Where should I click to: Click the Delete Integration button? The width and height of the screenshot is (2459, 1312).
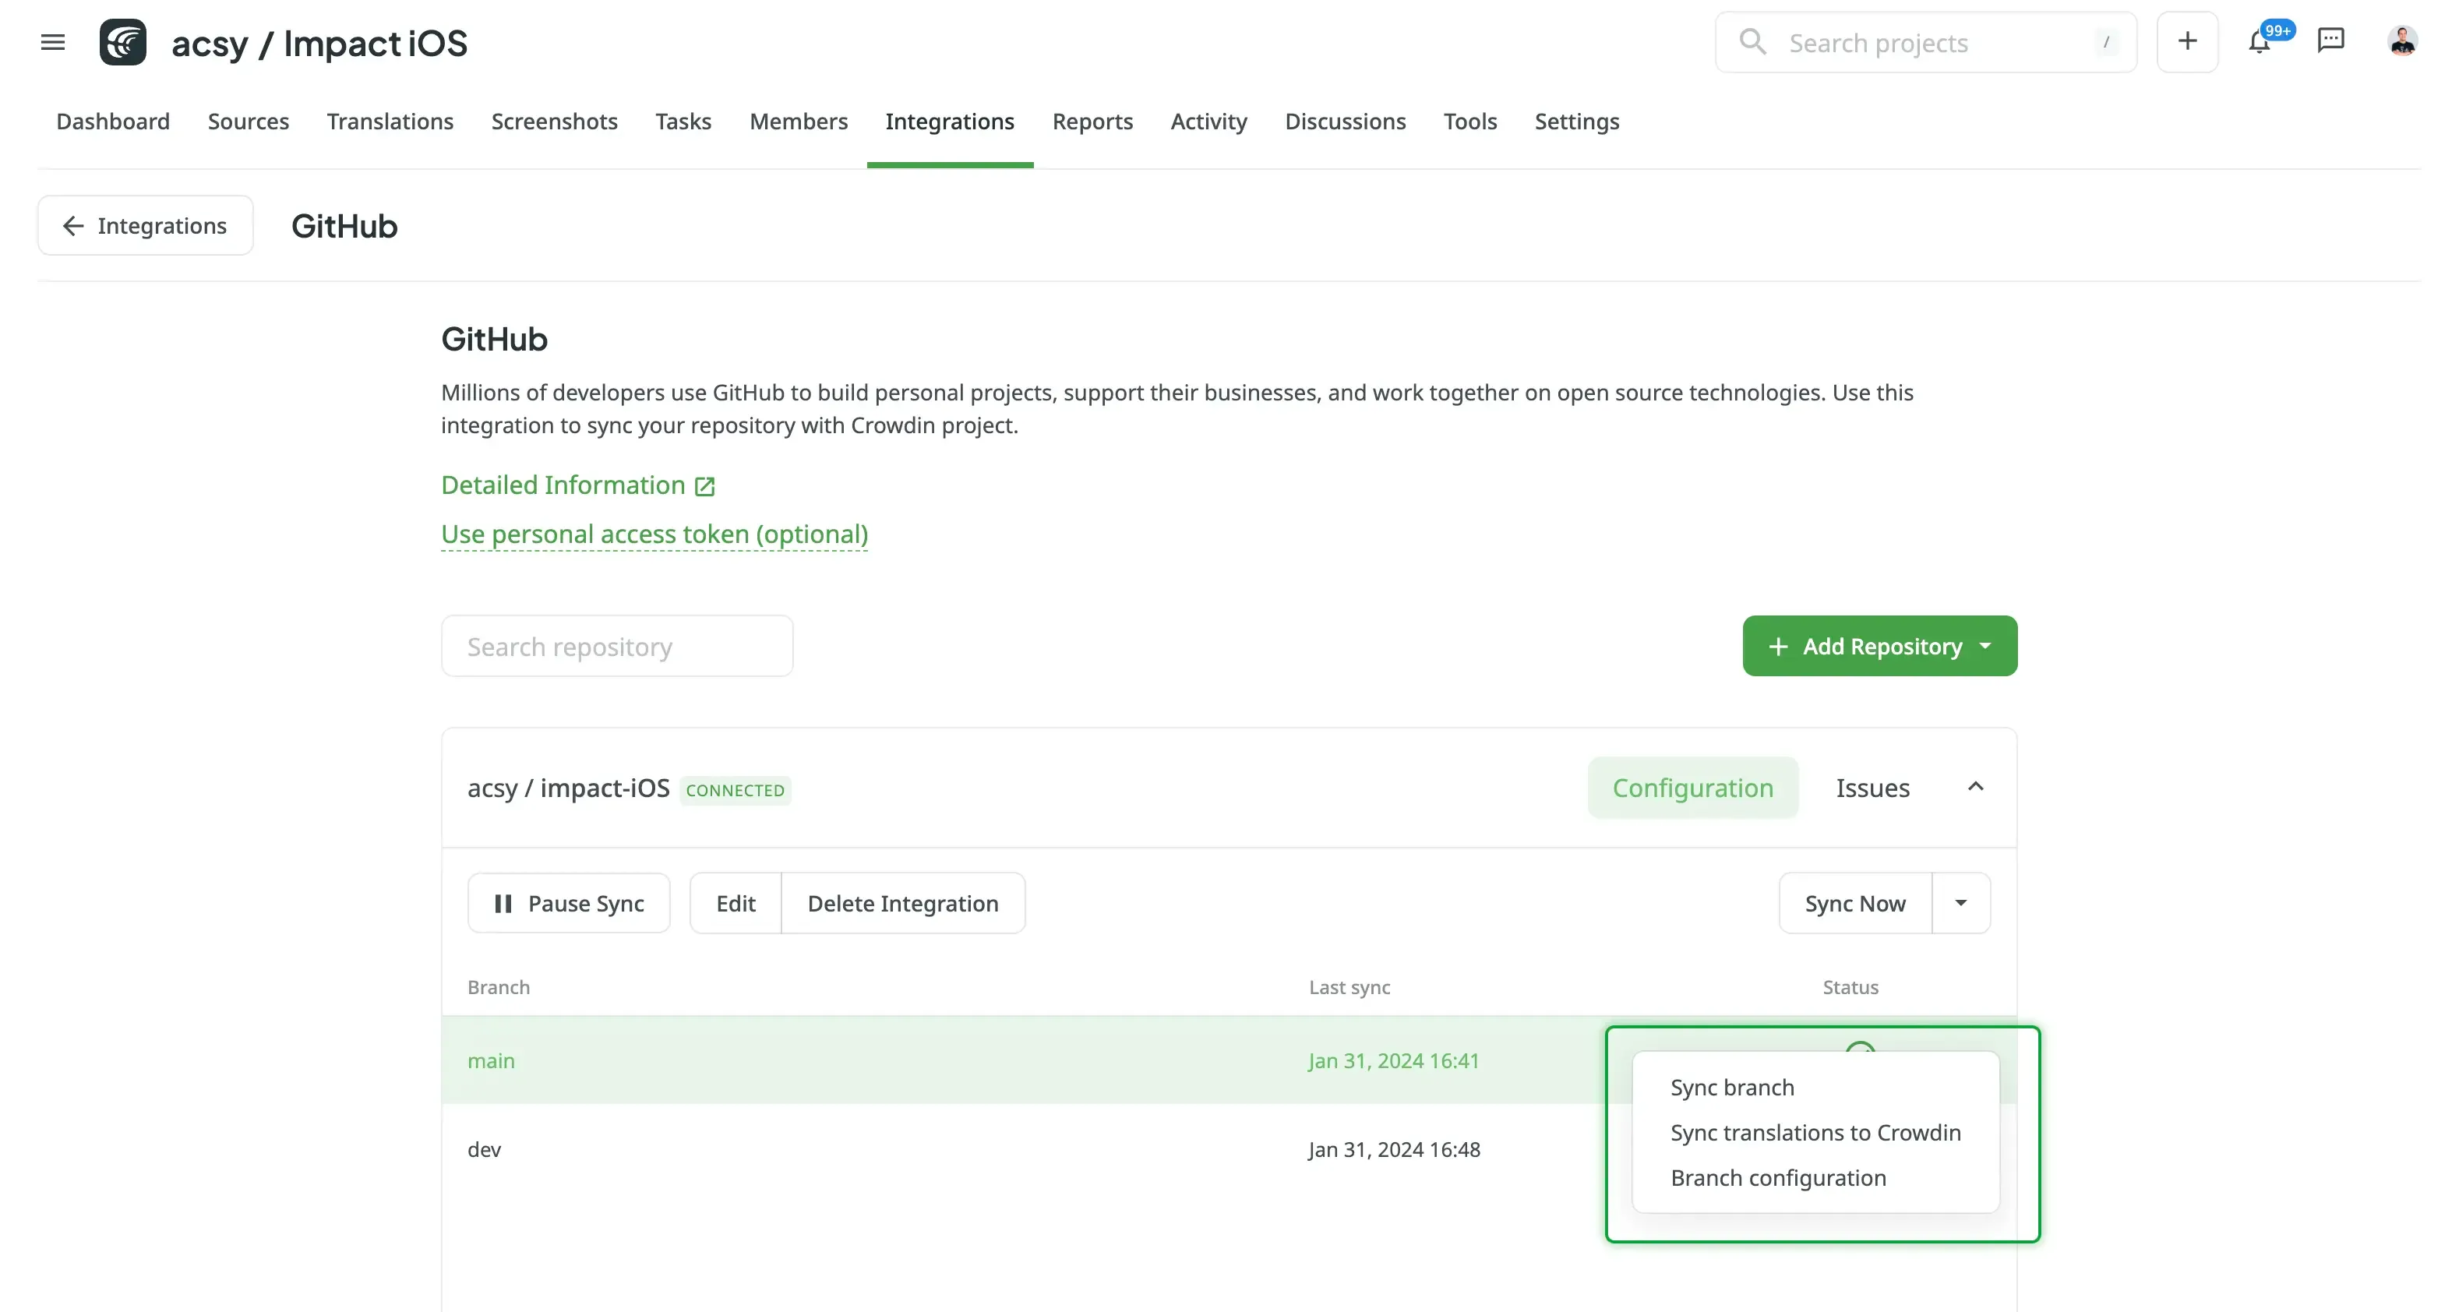click(x=902, y=903)
